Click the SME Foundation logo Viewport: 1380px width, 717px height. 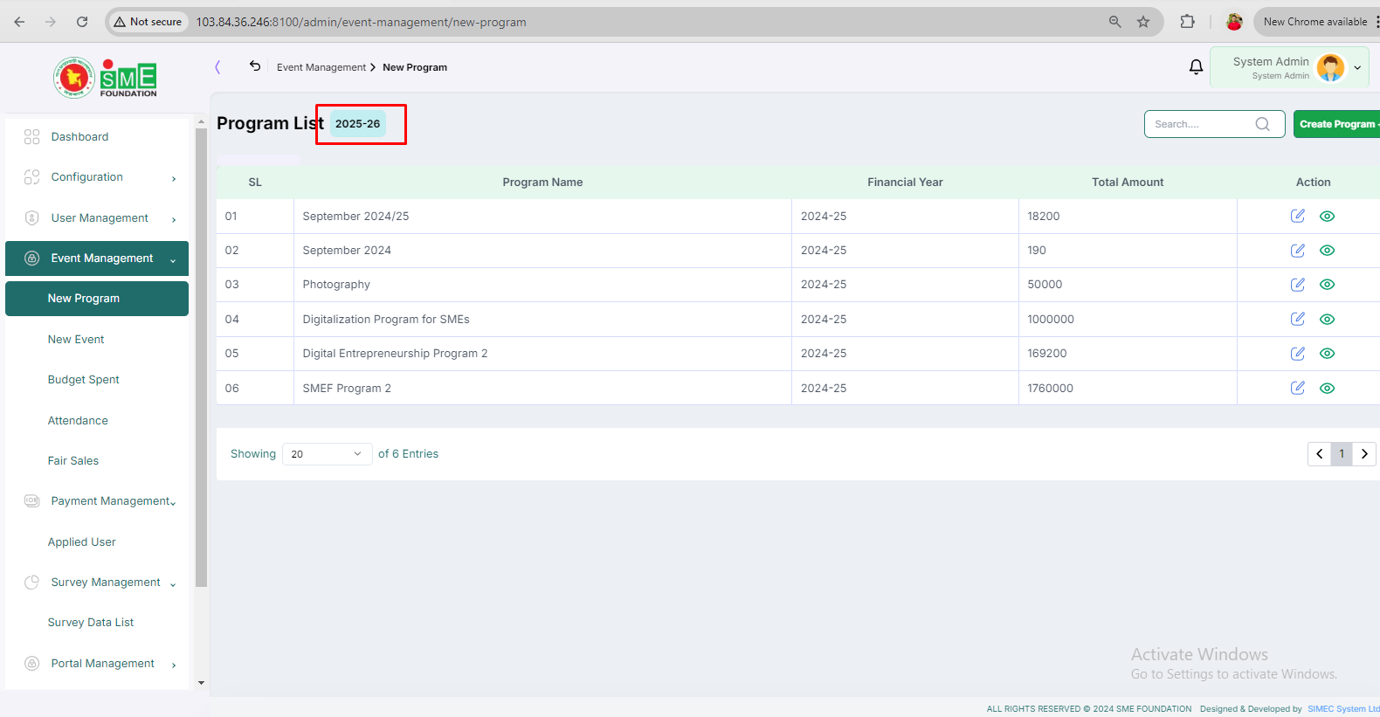[105, 78]
